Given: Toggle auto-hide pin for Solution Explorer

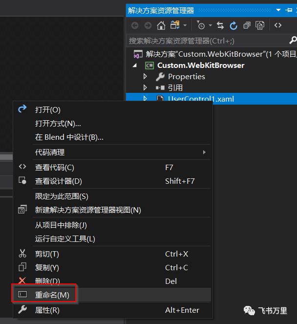Looking at the screenshot, I should tap(289, 10).
